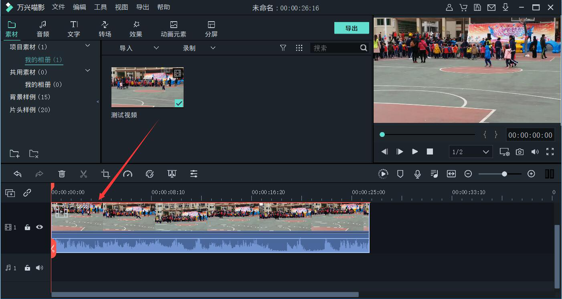
Task: Click the delete trash icon in timeline toolbar
Action: pyautogui.click(x=62, y=174)
